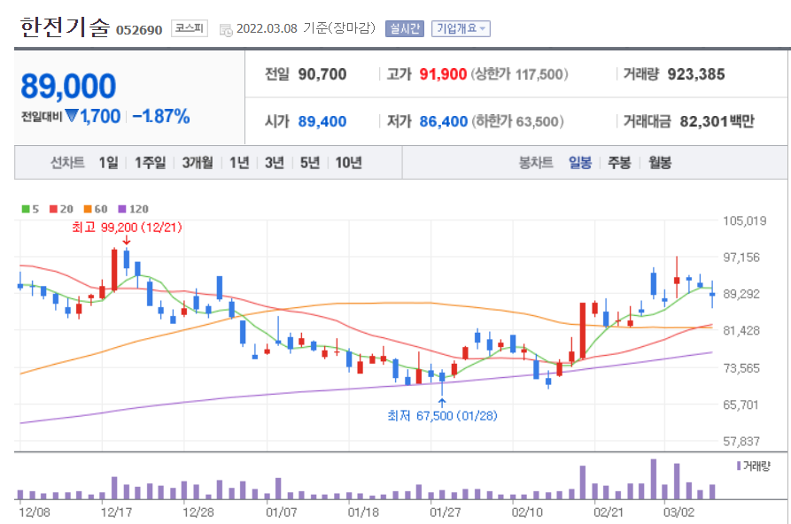Switch to 주봉 weekly candle chart
This screenshot has width=791, height=524.
click(x=619, y=163)
